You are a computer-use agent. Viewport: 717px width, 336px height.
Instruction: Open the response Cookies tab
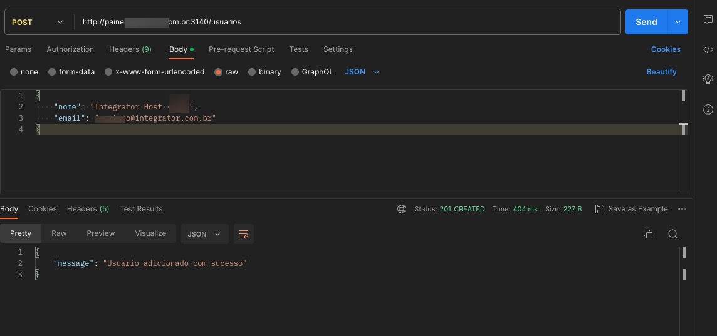pyautogui.click(x=43, y=209)
